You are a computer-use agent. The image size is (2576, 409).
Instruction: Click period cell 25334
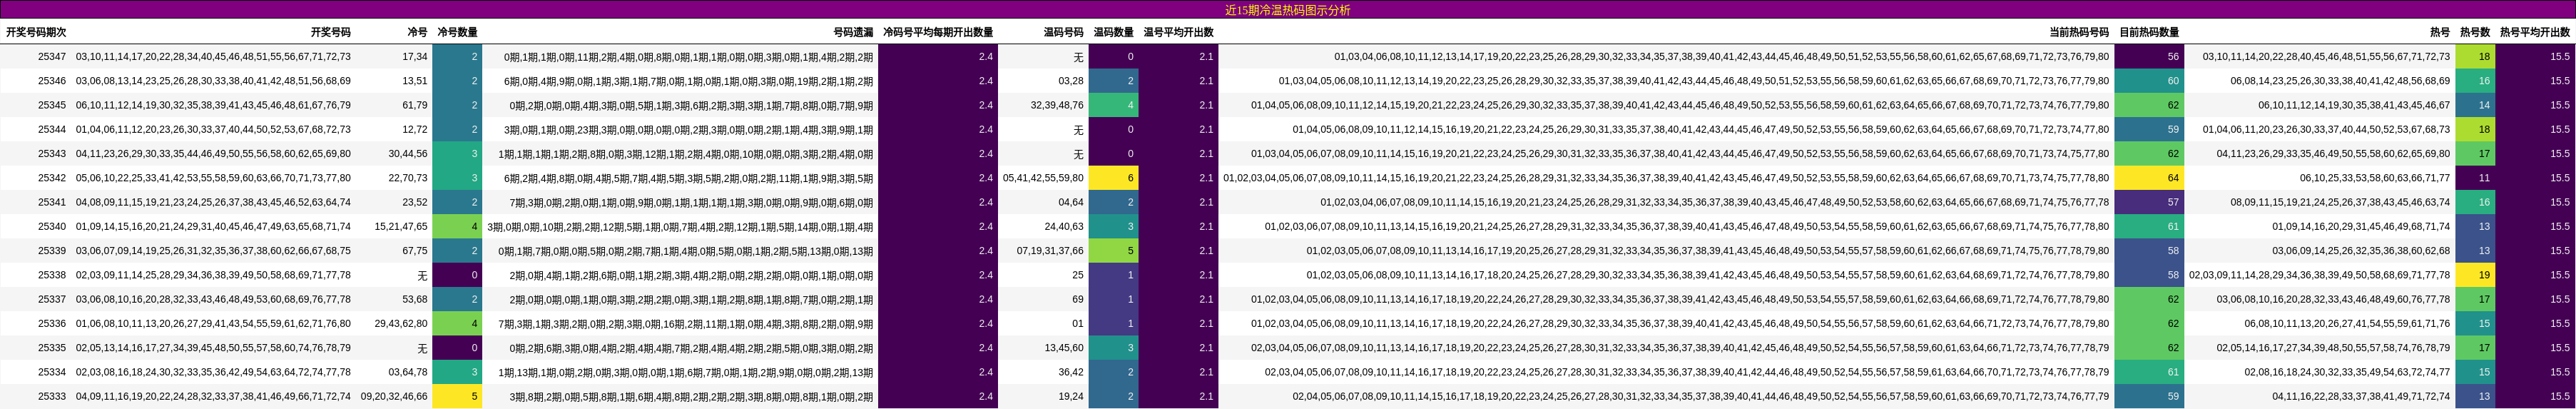[52, 372]
